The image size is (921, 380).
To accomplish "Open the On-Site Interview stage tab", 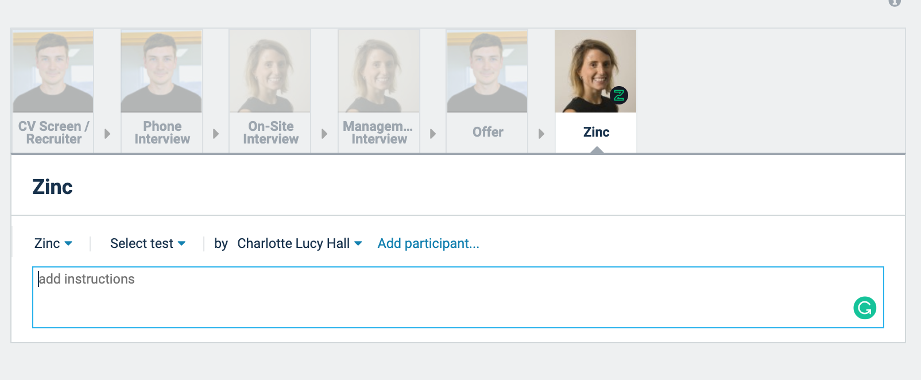I will click(x=270, y=133).
